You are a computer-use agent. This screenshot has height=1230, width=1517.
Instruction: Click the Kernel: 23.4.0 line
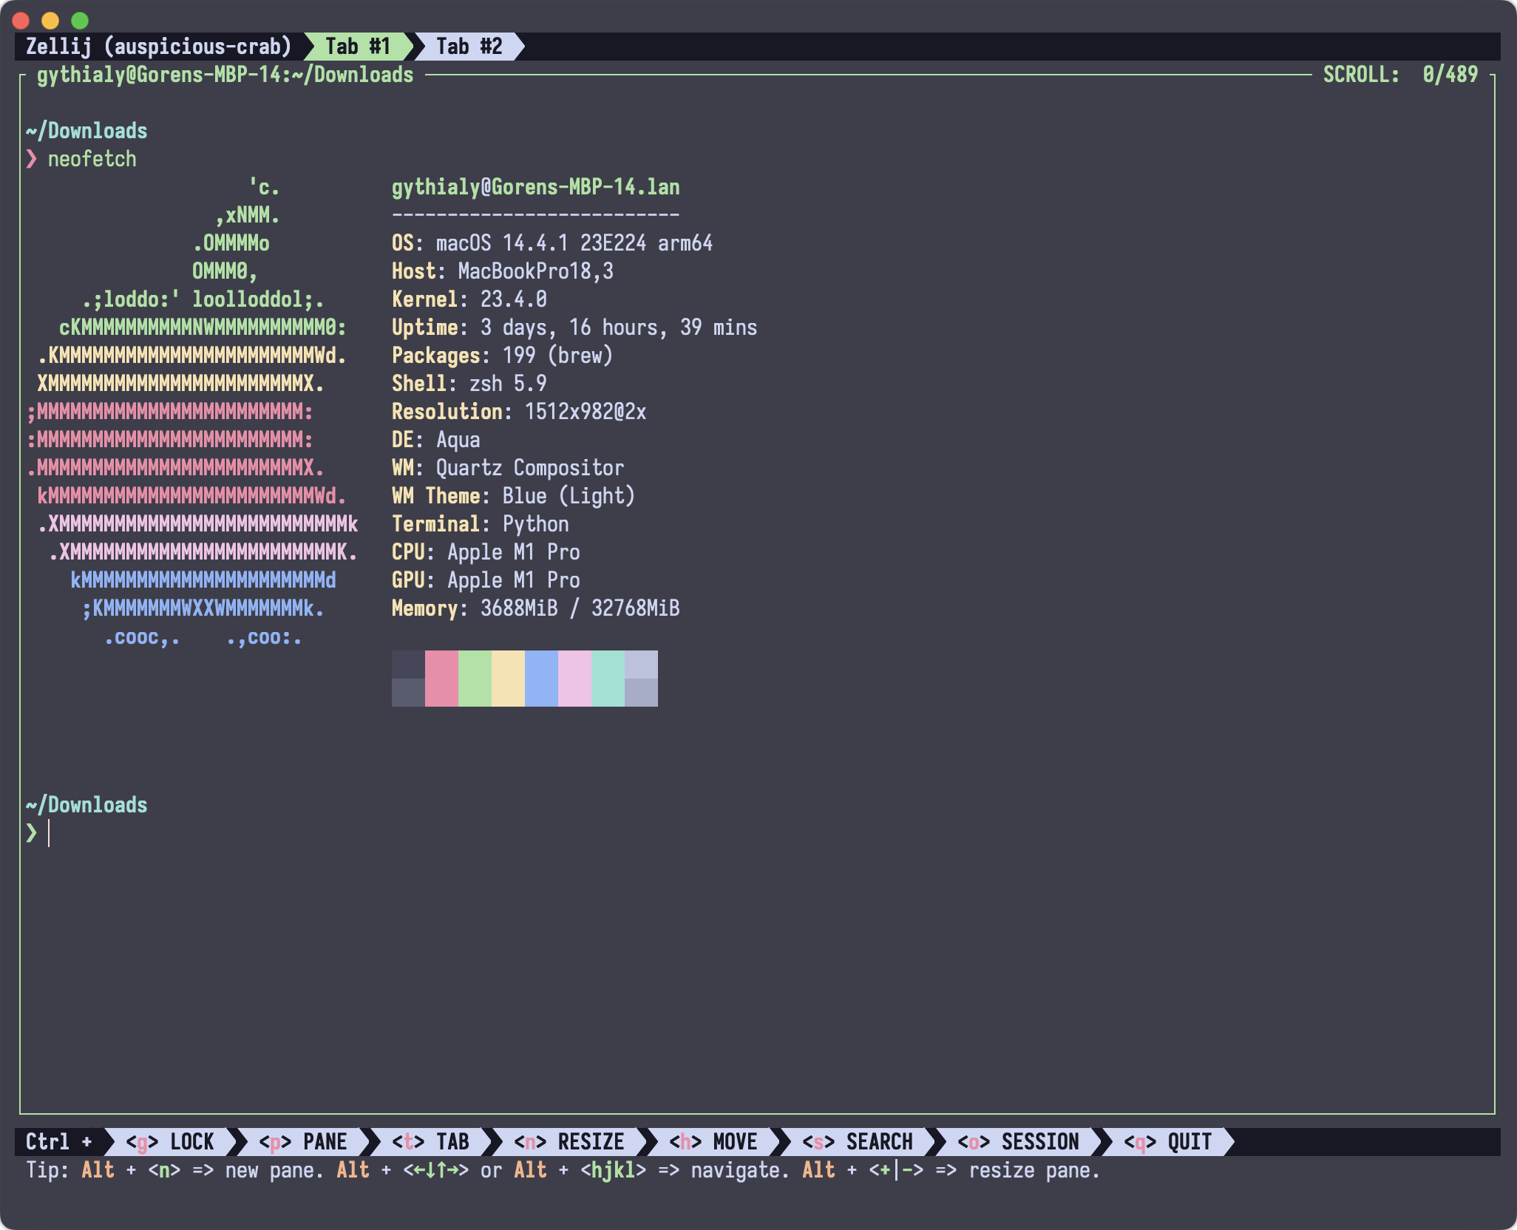pos(469,299)
